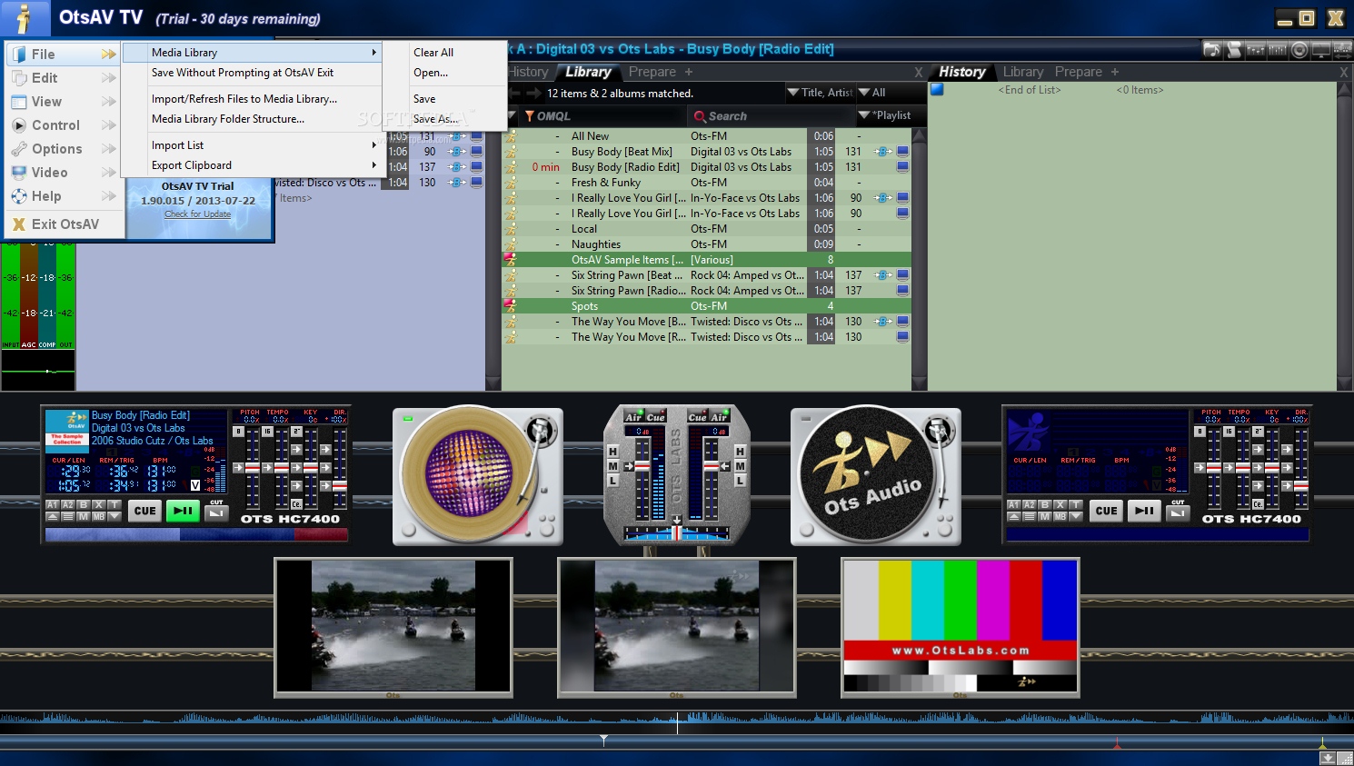Image resolution: width=1354 pixels, height=766 pixels.
Task: Click the OtsAV logo icon in the title bar
Action: pos(25,18)
